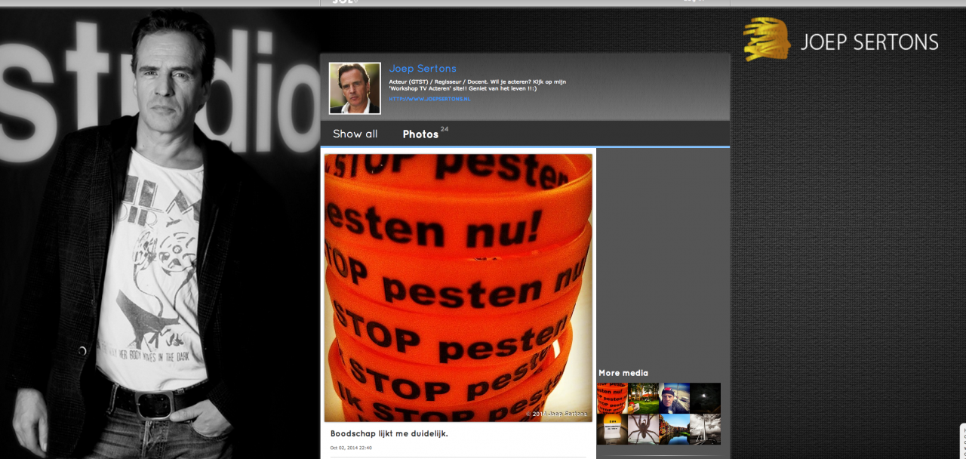This screenshot has width=966, height=459.
Task: Click the caption Boodschap lijkt me duidelijk.
Action: tap(389, 434)
